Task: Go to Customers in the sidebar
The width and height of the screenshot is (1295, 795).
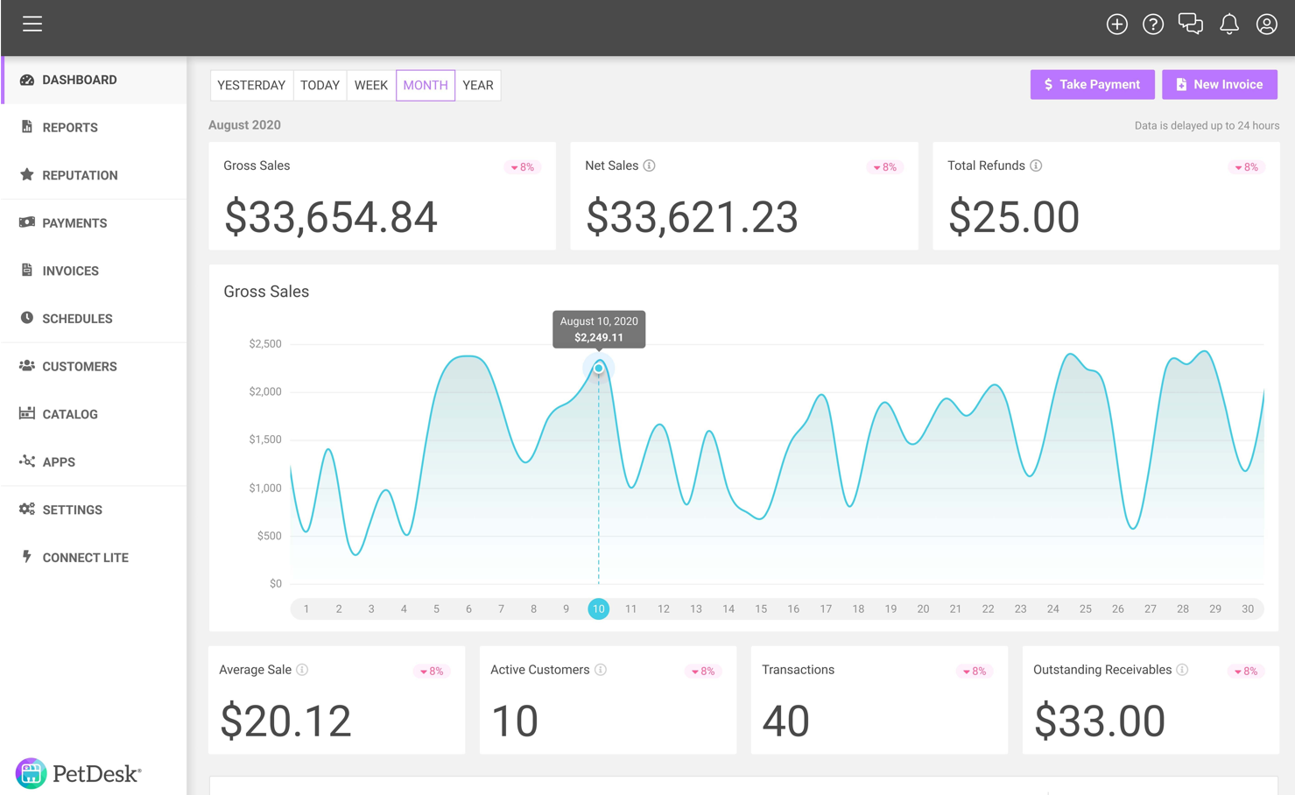Action: pos(79,367)
